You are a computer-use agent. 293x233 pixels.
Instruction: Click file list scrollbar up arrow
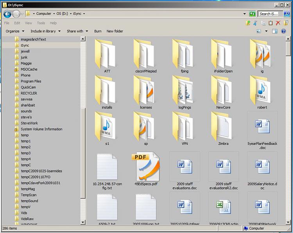pyautogui.click(x=288, y=39)
